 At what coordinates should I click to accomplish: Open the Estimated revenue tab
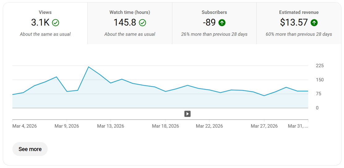click(299, 23)
